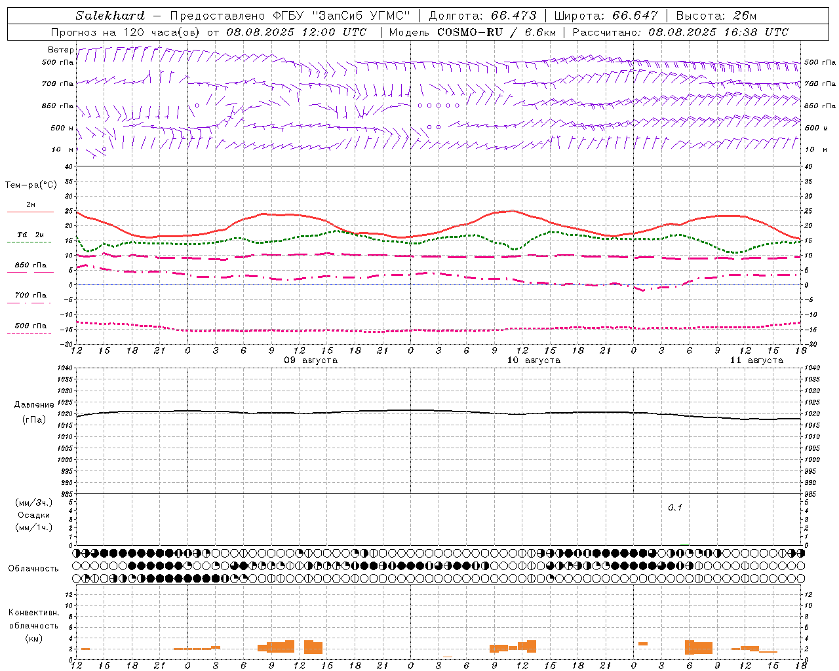Select the Облачность cloud cover label
The image size is (839, 671).
pos(33,569)
